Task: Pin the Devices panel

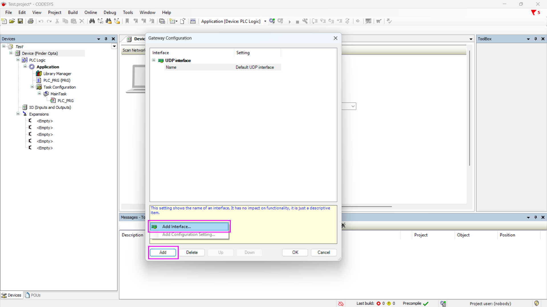Action: tap(106, 39)
